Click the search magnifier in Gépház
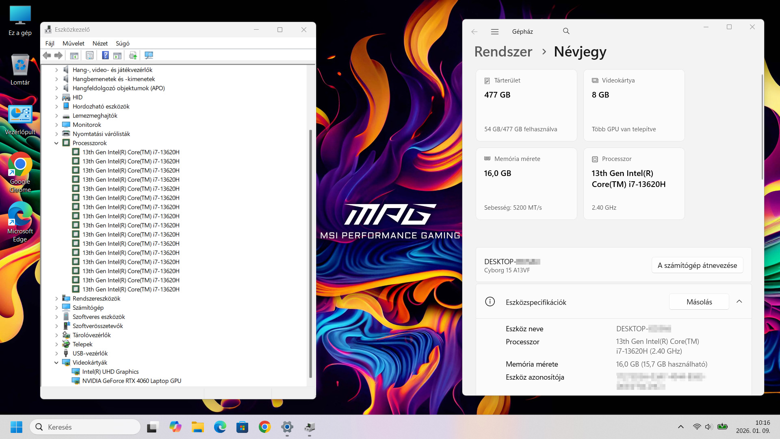This screenshot has height=439, width=780. (566, 31)
